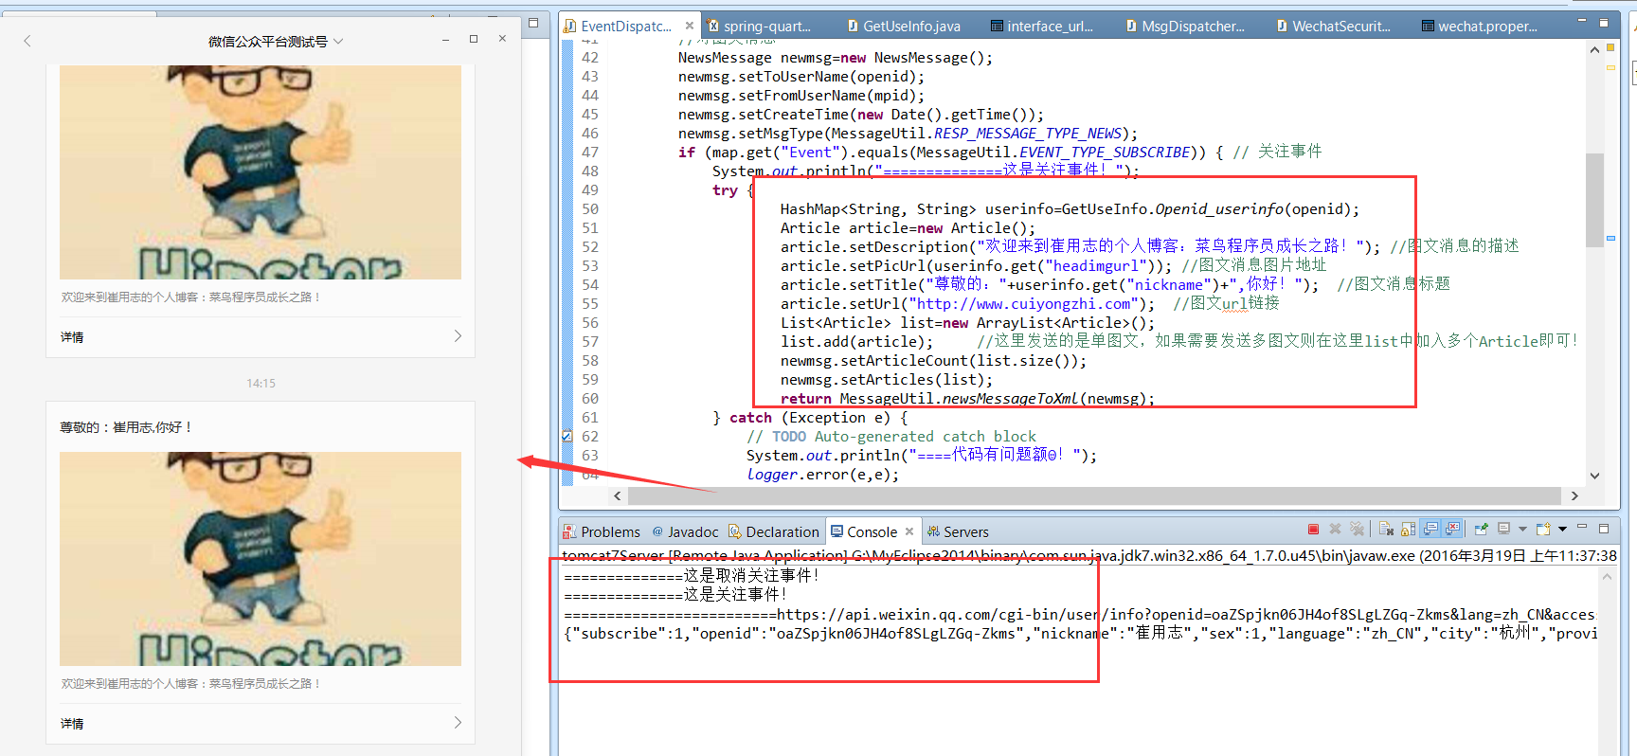Toggle show console on standard output change
Viewport: 1637px width, 756px height.
point(1430,530)
